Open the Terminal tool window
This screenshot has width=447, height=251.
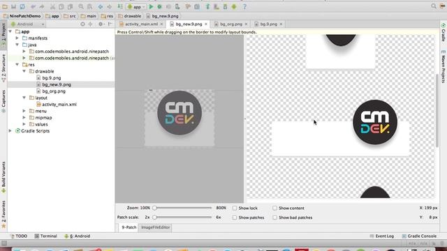(x=45, y=236)
